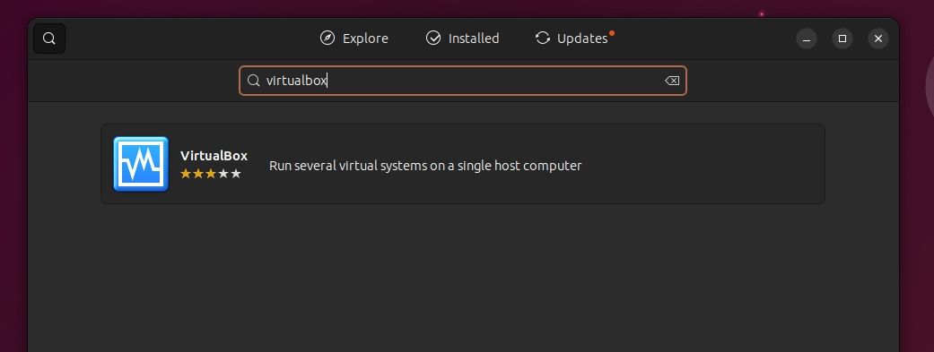Focus the virtualbox search input

pyautogui.click(x=463, y=81)
